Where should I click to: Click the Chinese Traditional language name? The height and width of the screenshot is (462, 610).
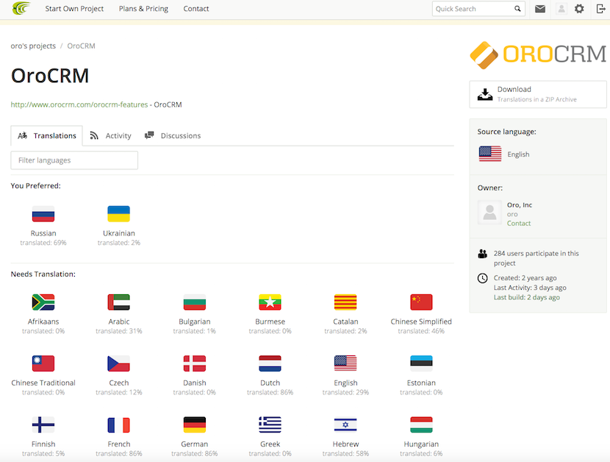point(43,383)
